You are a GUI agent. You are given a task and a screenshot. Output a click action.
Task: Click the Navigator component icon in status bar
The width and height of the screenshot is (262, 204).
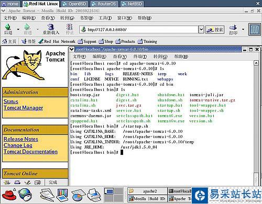7,183
